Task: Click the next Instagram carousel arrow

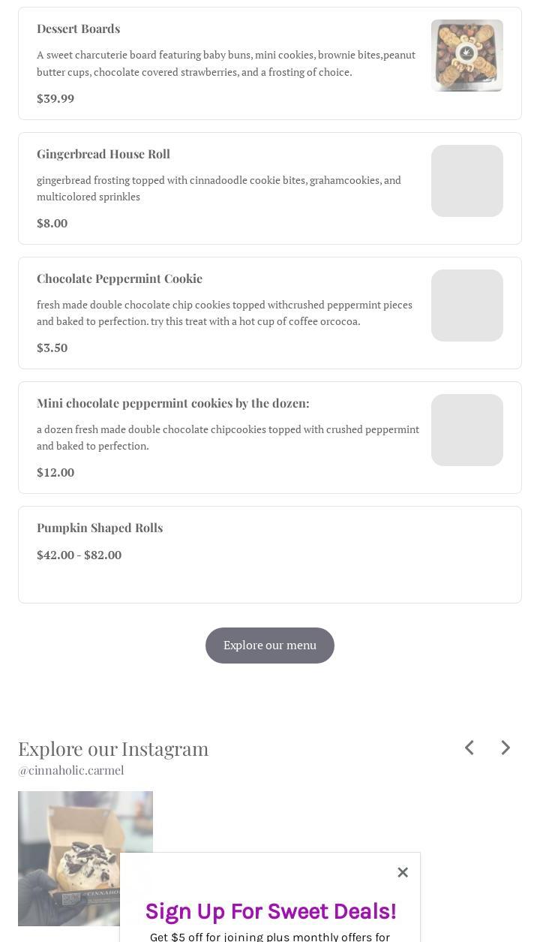Action: point(505,748)
